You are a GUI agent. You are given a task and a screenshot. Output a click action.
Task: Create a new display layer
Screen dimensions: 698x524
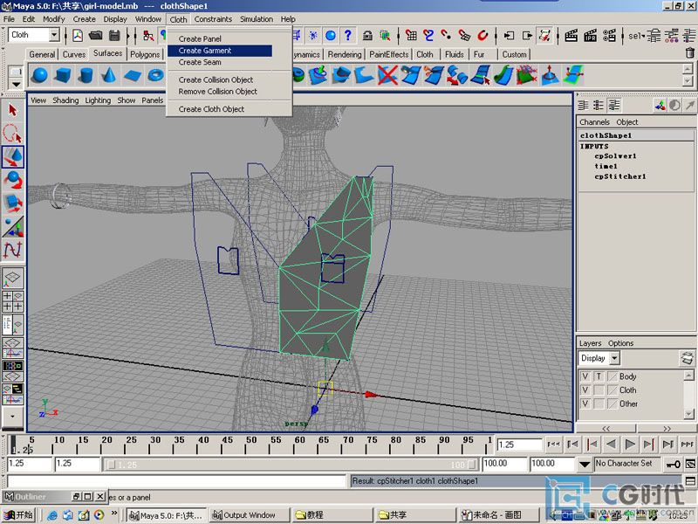(x=687, y=358)
